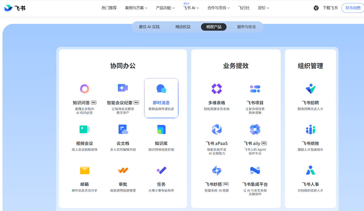
Task: Click the 组织管理 section heading
Action: tap(311, 66)
